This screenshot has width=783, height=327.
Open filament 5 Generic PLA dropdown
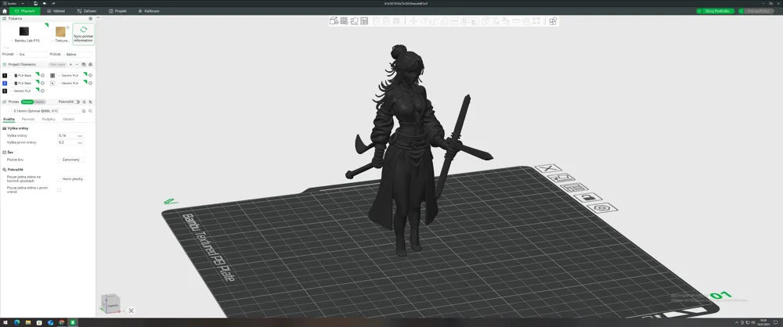24,91
